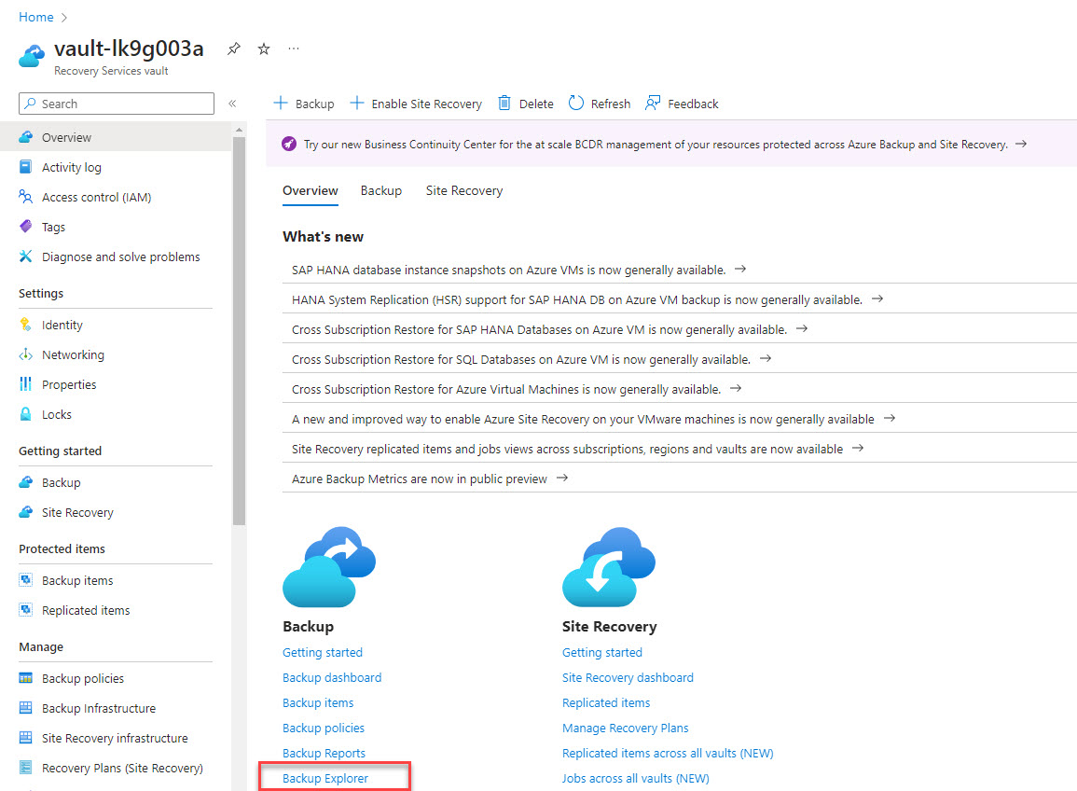Click the large Site Recovery cloud icon
Screen dimensions: 1077x791
coord(608,567)
